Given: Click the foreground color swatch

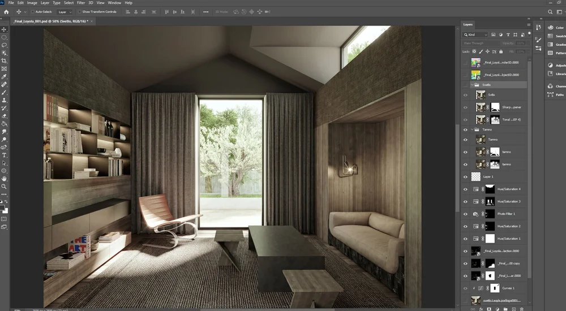Looking at the screenshot, I should pyautogui.click(x=2, y=208).
